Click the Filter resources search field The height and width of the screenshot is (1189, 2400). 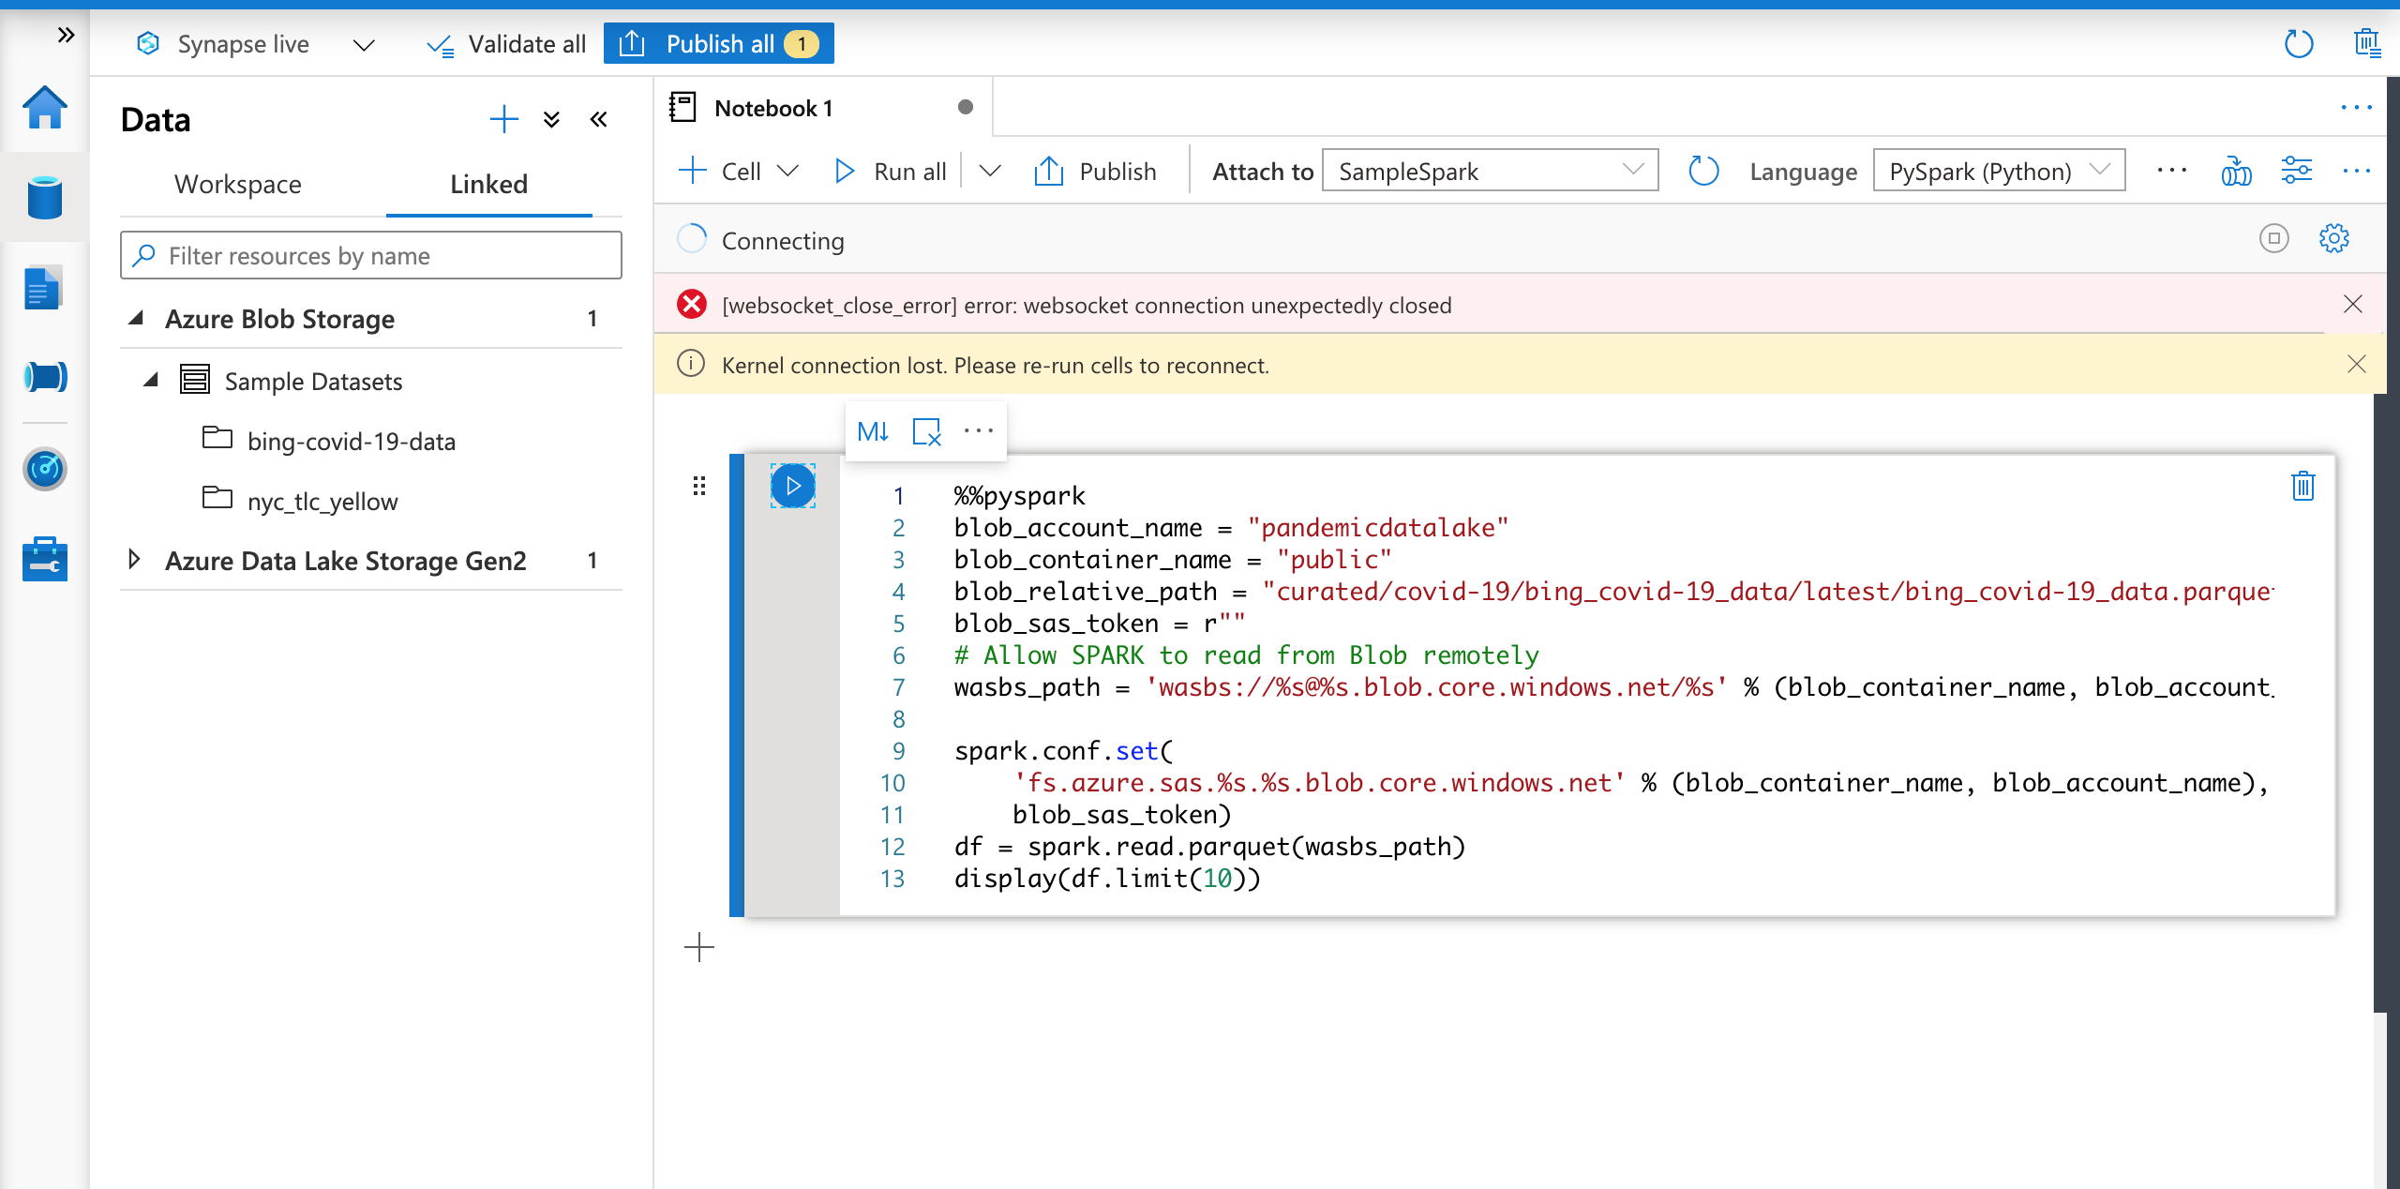pyautogui.click(x=371, y=255)
